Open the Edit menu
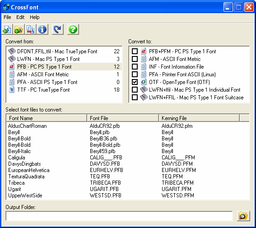The image size is (256, 228). click(20, 17)
